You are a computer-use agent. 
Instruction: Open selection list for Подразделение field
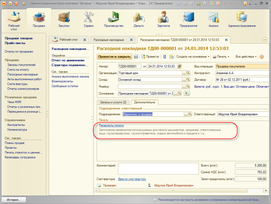pos(186,114)
